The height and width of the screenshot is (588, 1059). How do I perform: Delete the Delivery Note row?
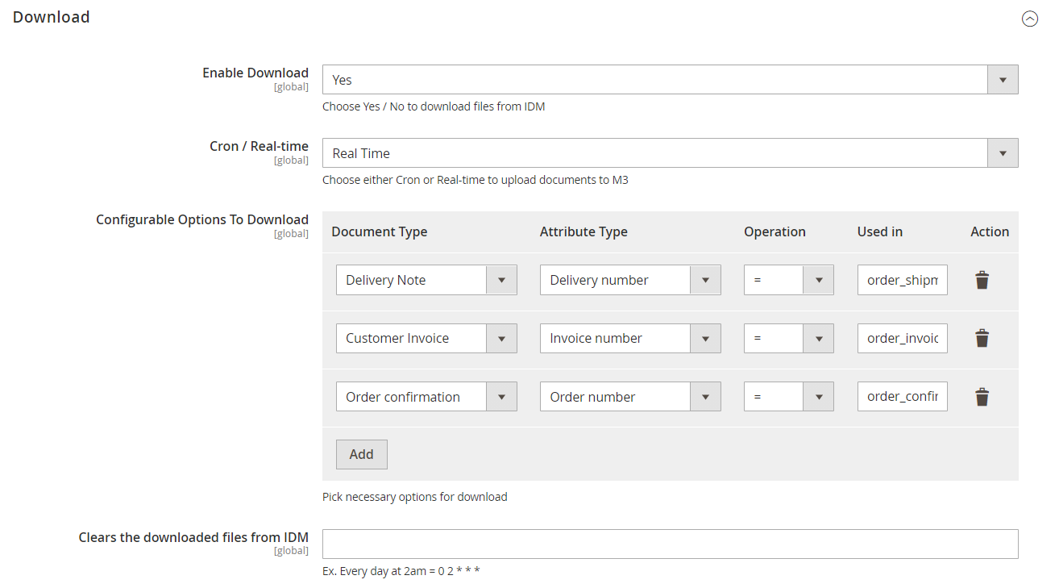982,280
